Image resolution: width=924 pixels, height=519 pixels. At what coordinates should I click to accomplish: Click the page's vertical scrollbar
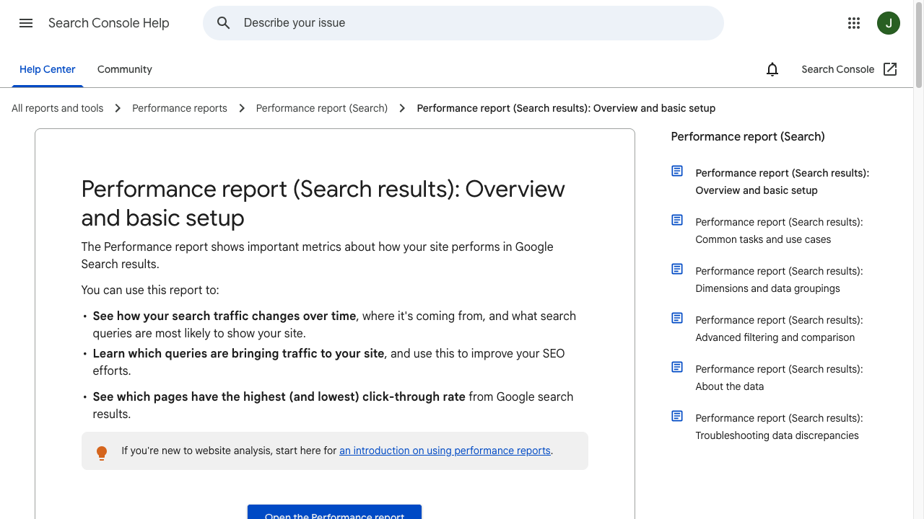coord(919,45)
